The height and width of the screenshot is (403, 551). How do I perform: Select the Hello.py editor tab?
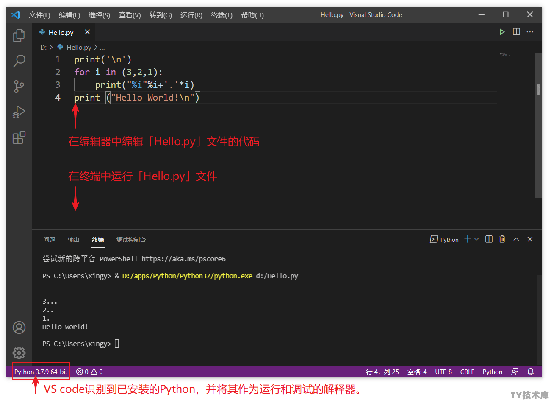point(64,32)
